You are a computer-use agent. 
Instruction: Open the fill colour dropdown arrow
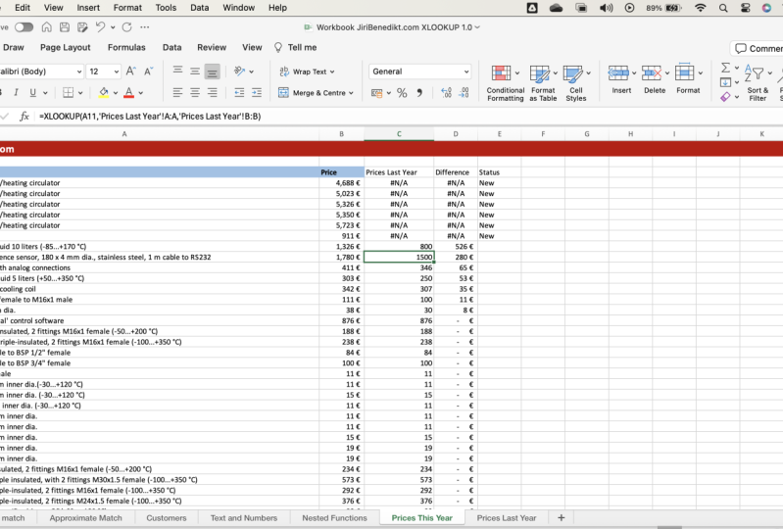[116, 93]
